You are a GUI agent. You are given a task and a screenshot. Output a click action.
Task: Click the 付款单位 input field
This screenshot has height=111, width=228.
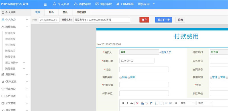(144, 93)
